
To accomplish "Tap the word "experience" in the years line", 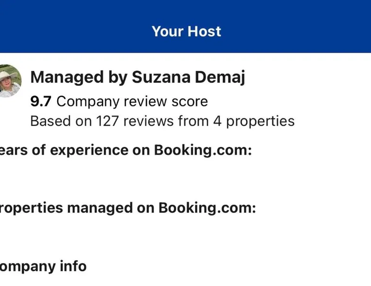I will click(89, 150).
